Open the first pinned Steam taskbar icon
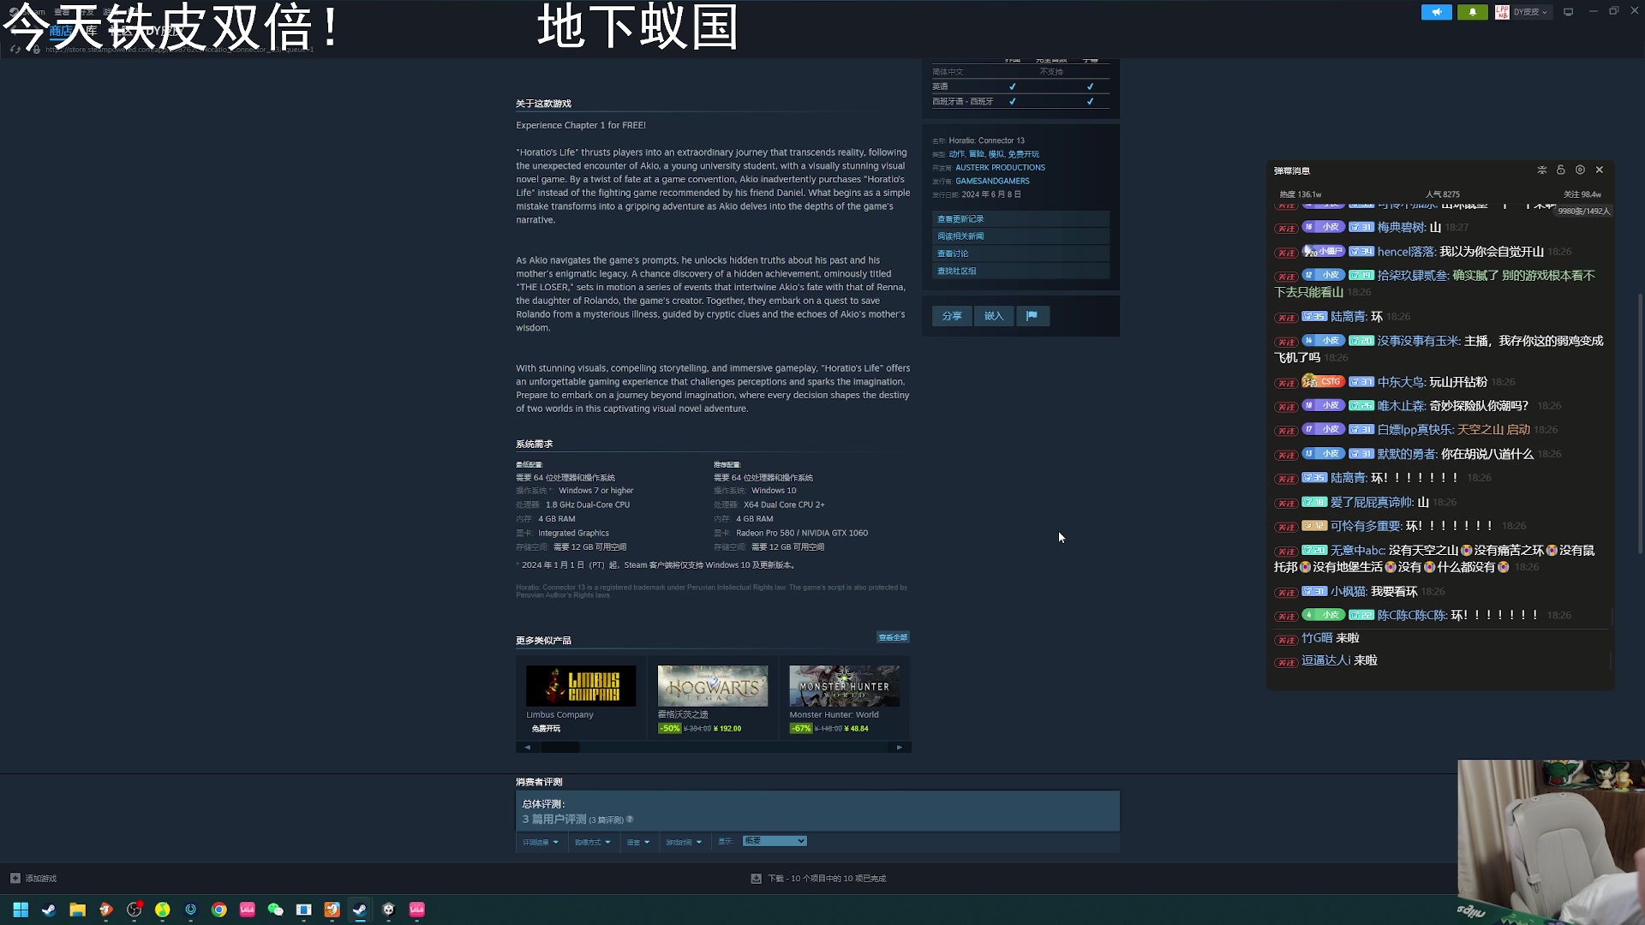 [x=49, y=910]
